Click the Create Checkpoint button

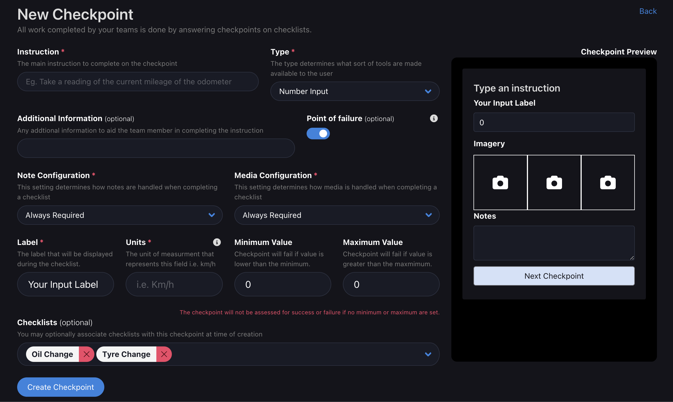tap(61, 387)
